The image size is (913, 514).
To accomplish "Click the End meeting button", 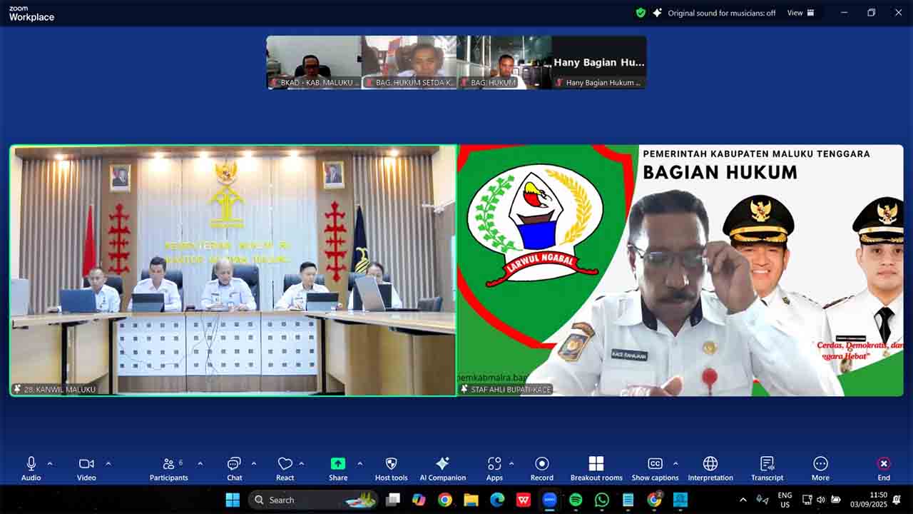I will (884, 468).
